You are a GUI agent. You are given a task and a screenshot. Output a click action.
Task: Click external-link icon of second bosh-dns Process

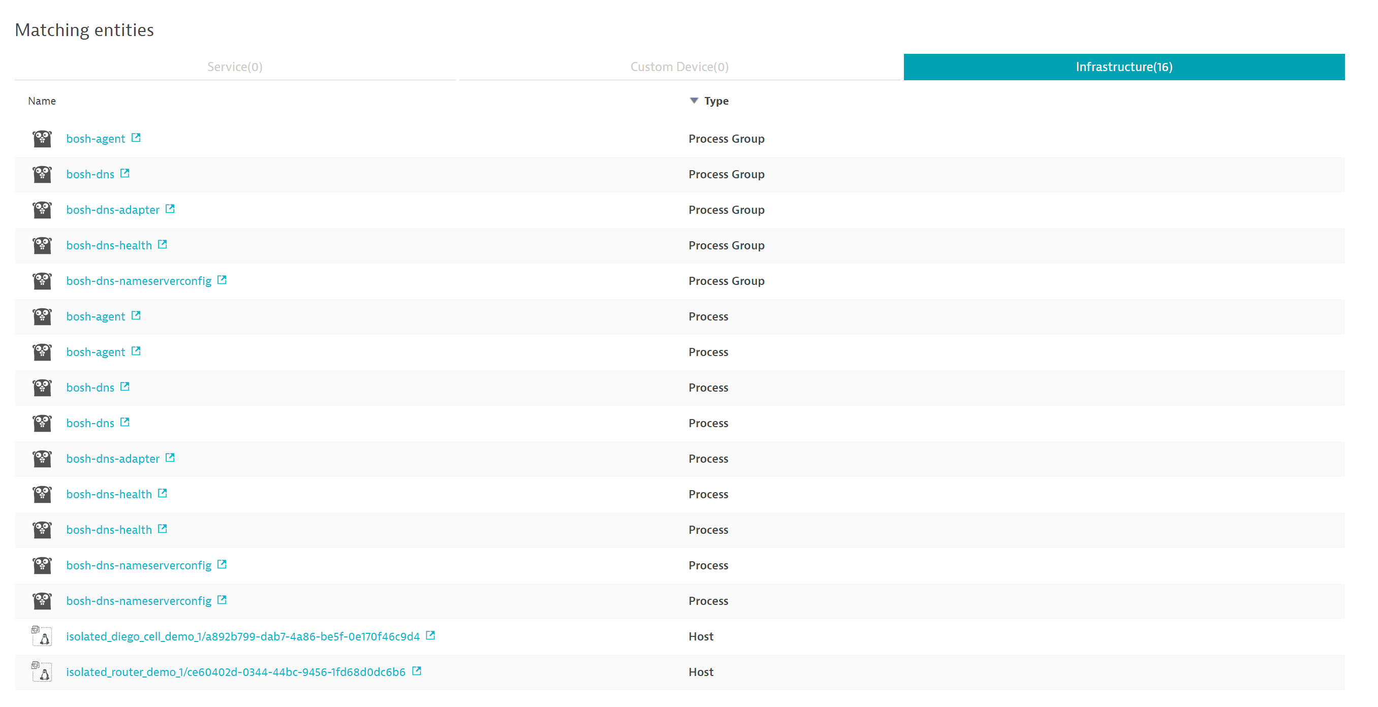pyautogui.click(x=124, y=422)
